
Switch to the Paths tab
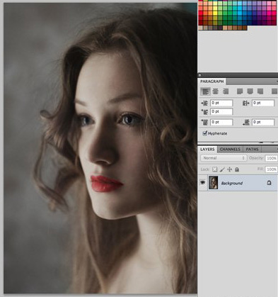(x=252, y=150)
